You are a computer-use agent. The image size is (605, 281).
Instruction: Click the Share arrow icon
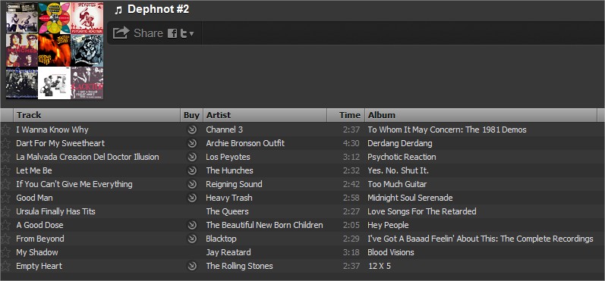(x=121, y=33)
